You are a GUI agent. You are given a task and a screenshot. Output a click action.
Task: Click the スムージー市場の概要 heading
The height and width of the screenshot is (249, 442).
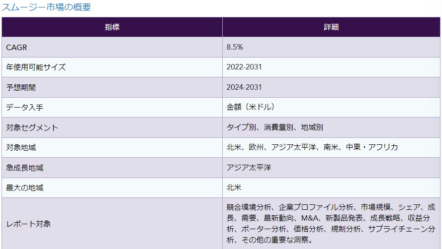[x=47, y=7]
